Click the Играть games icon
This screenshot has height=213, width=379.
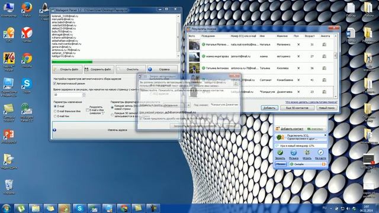(x=307, y=153)
